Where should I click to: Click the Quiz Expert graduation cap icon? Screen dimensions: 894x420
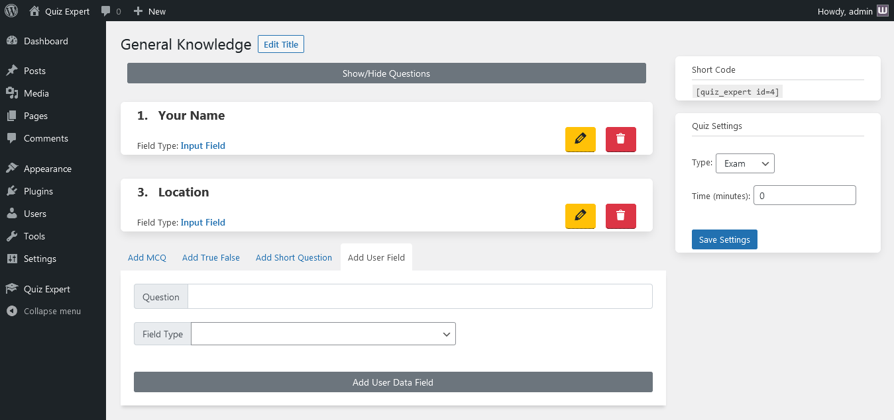tap(12, 289)
